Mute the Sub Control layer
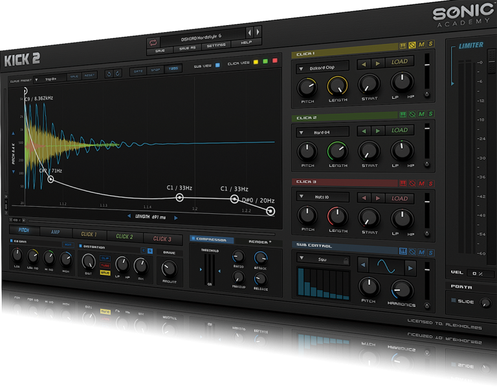The width and height of the screenshot is (497, 387). pyautogui.click(x=421, y=252)
